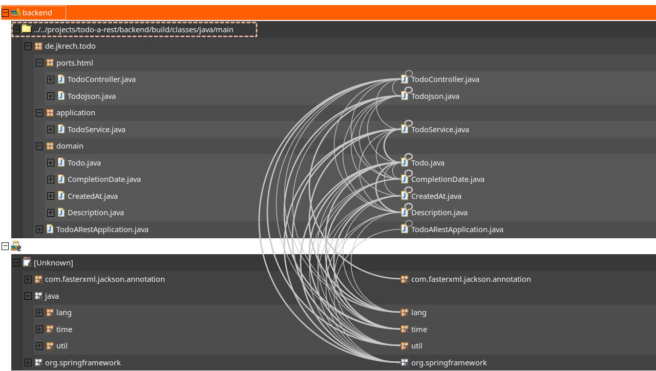Click right-side org.springframework node icon
This screenshot has height=371, width=656.
(405, 363)
